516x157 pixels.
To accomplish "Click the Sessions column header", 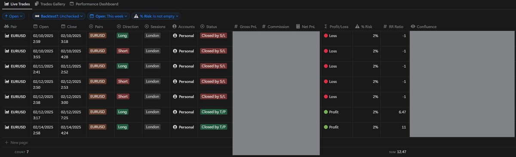I will 155,27.
